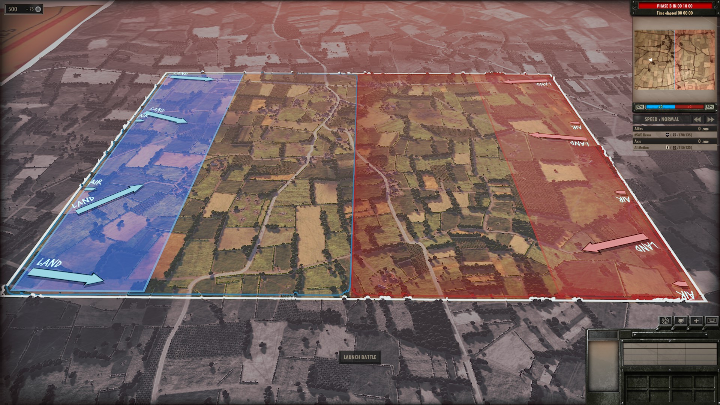Select the Axis score row
720x405 pixels.
tap(675, 141)
